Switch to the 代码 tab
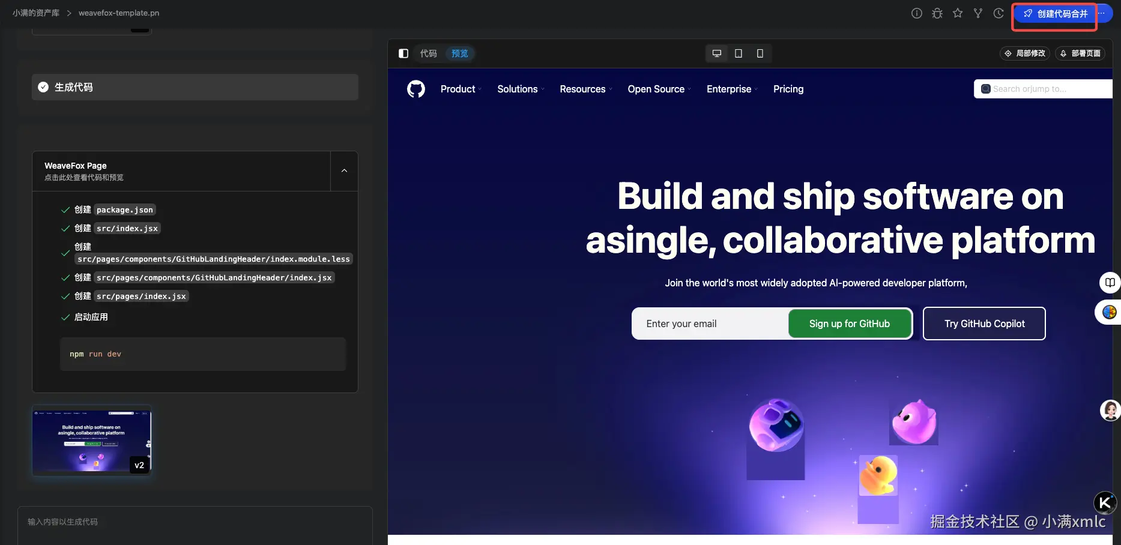Viewport: 1121px width, 545px height. click(x=429, y=53)
